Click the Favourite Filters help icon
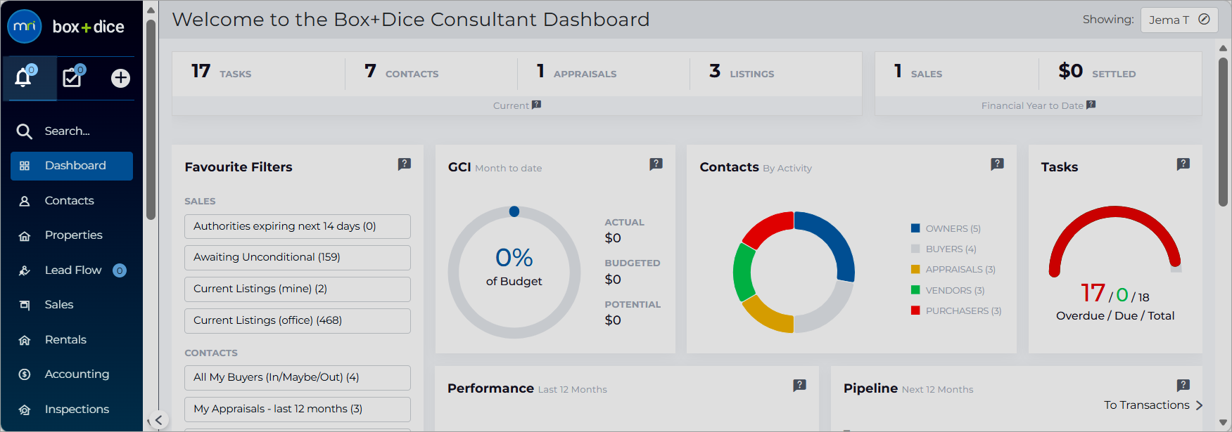The width and height of the screenshot is (1232, 432). point(405,164)
